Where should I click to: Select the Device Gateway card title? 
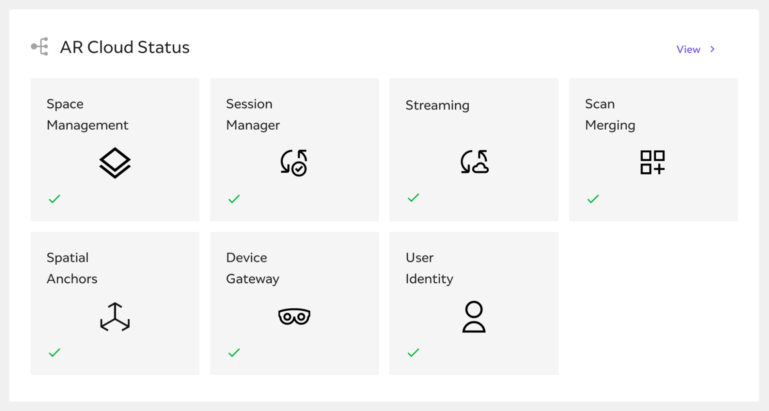tap(253, 268)
